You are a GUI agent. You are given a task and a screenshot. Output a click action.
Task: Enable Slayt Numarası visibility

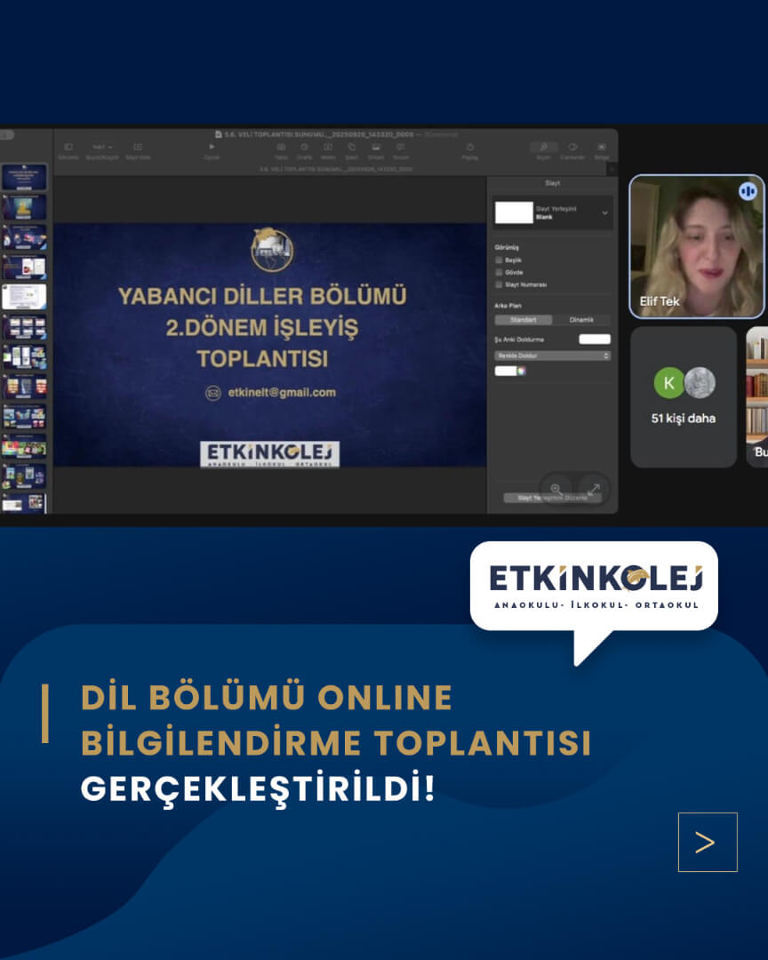click(x=499, y=284)
